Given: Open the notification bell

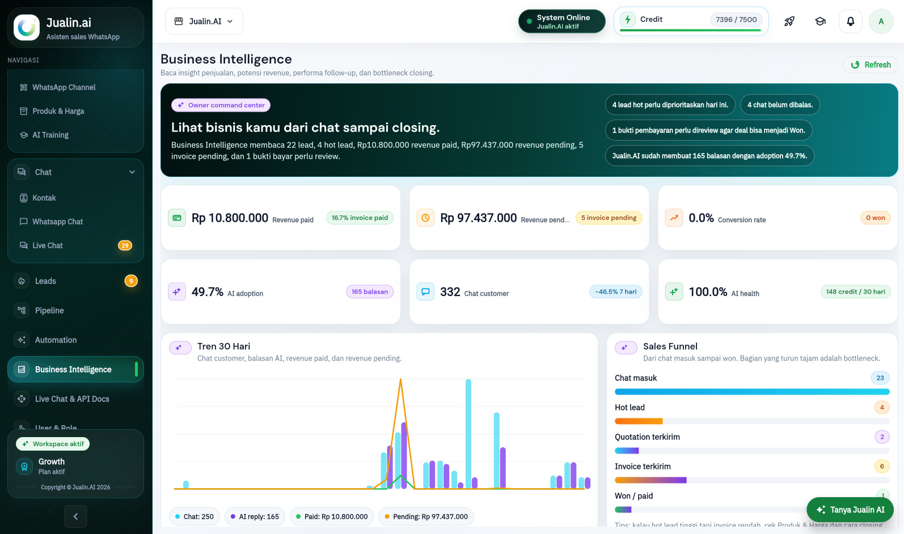Looking at the screenshot, I should coord(851,22).
